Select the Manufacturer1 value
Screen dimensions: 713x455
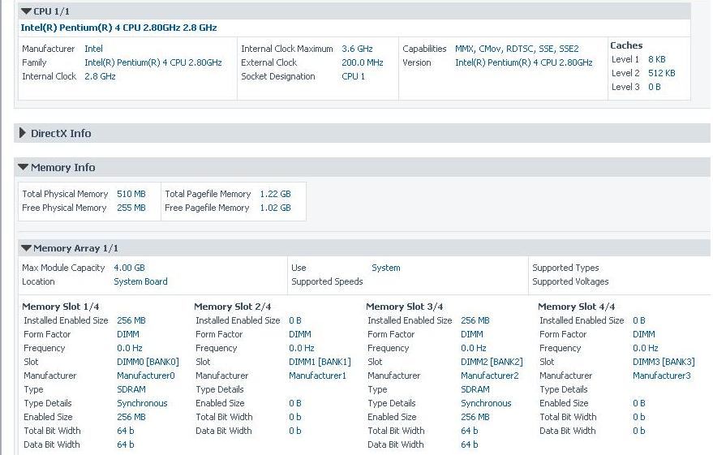[317, 376]
